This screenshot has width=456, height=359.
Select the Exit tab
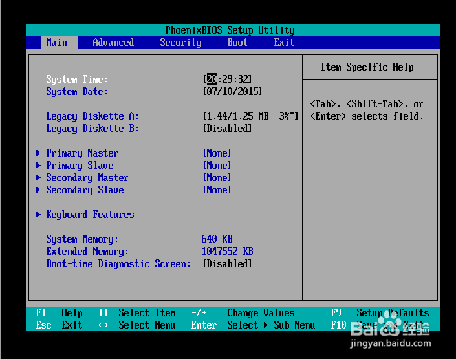pyautogui.click(x=284, y=43)
